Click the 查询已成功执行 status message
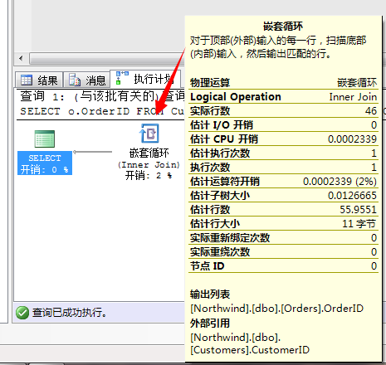386x365 pixels. pos(69,313)
